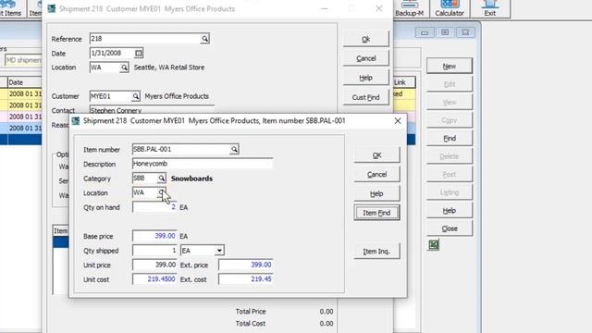Click Help in the shipments list window
The width and height of the screenshot is (592, 333).
point(450,210)
